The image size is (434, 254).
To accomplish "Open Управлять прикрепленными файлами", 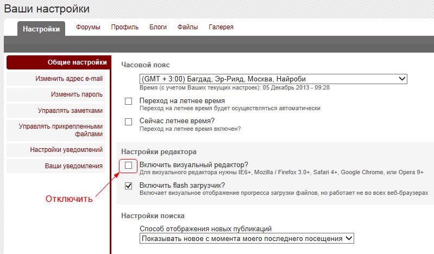I will [x=56, y=130].
